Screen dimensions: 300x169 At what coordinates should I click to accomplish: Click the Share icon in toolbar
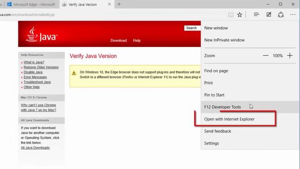pos(281,15)
